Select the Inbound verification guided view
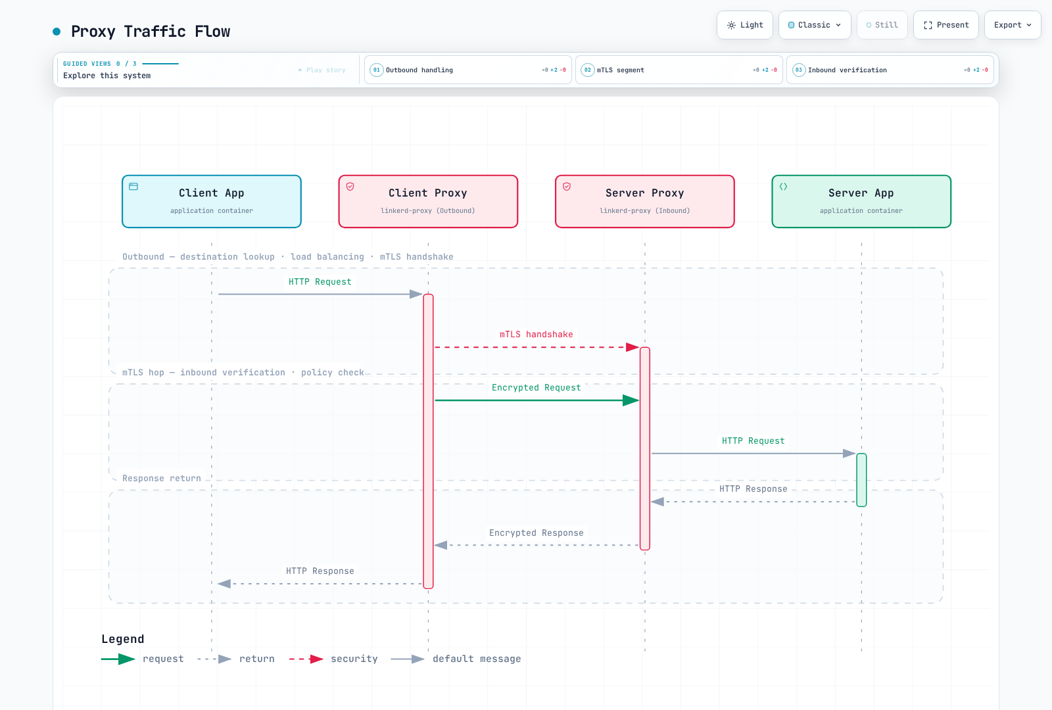 point(890,70)
